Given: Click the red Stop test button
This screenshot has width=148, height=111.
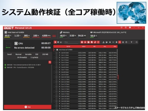Looking at the screenshot, I should [28, 107].
